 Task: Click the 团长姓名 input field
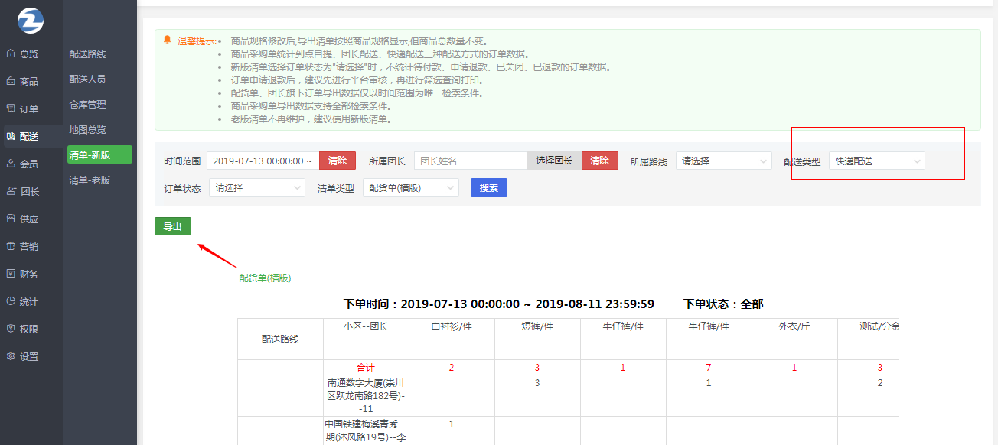pyautogui.click(x=470, y=161)
